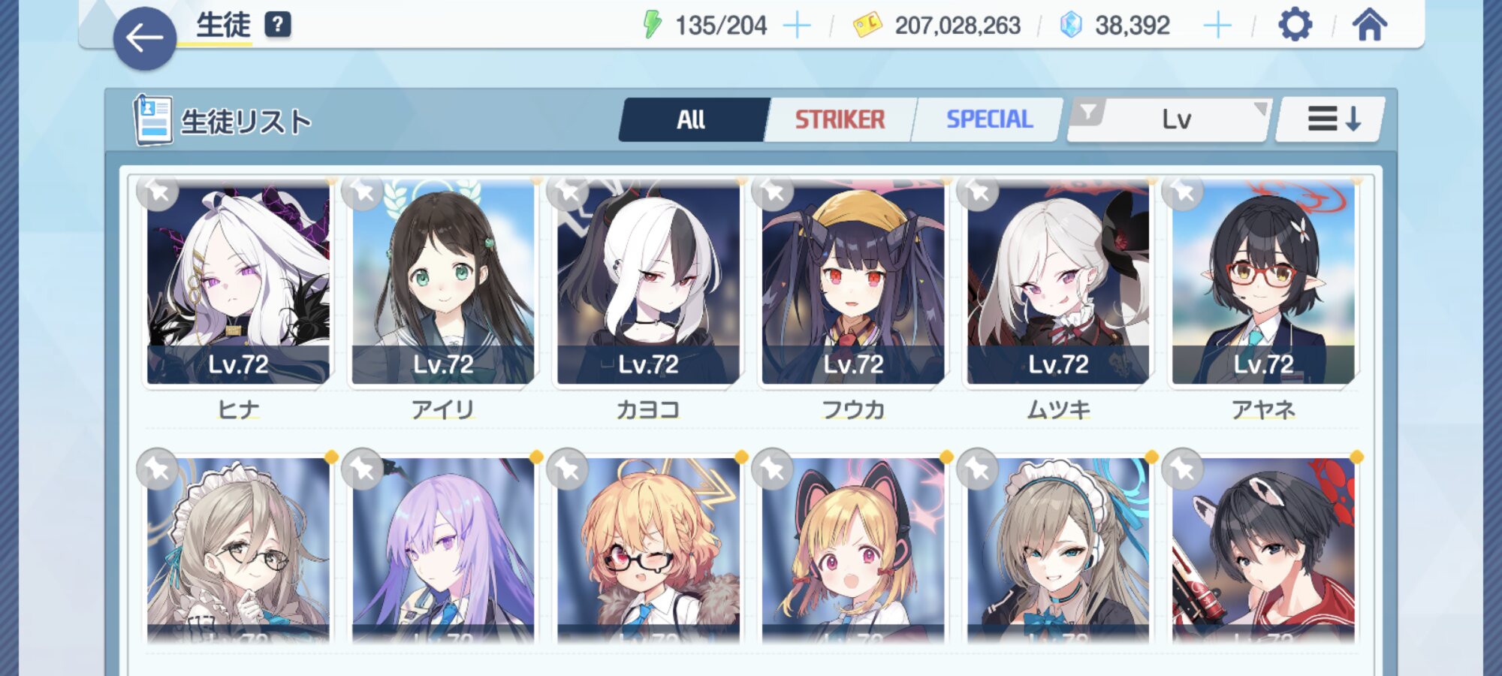This screenshot has width=1502, height=676.
Task: Select the All students tab
Action: 692,119
